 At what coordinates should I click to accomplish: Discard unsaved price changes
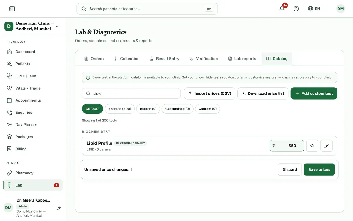290,169
